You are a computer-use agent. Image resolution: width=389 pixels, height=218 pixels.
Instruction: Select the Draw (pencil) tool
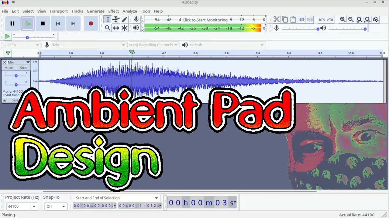pos(124,20)
